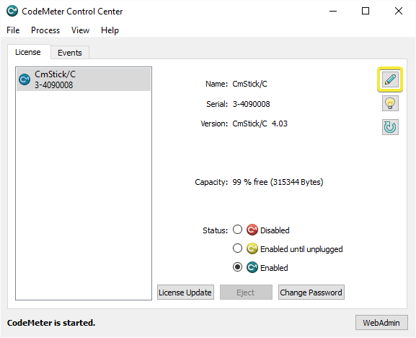Open WebAdmin from the status bar
Screen dimensions: 416x338
pyautogui.click(x=381, y=323)
